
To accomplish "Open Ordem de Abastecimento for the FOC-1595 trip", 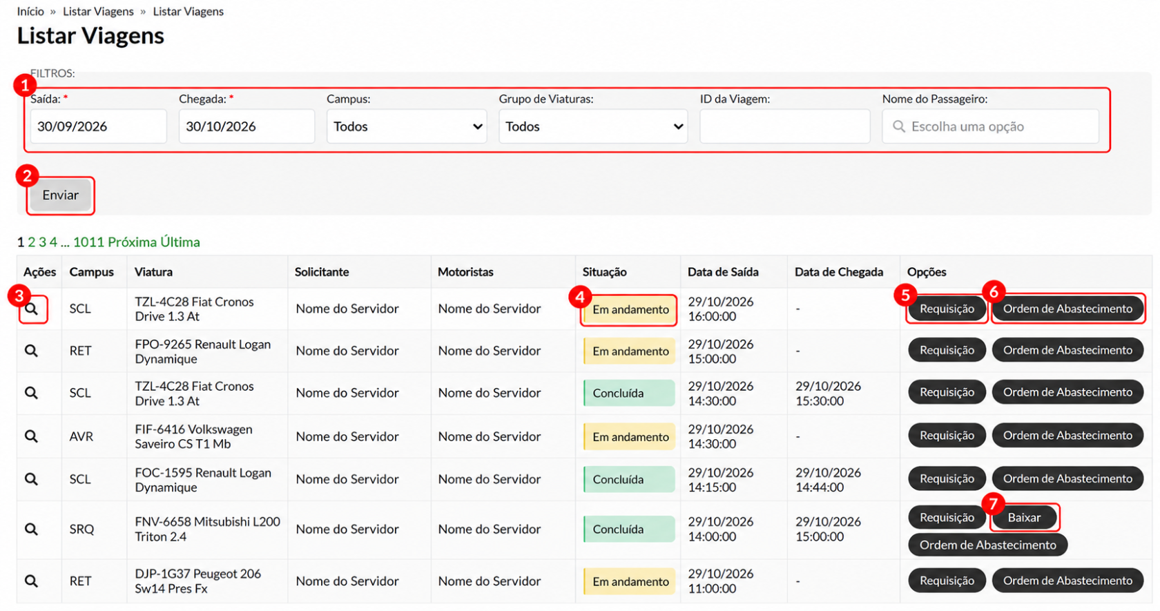I will [x=1067, y=478].
